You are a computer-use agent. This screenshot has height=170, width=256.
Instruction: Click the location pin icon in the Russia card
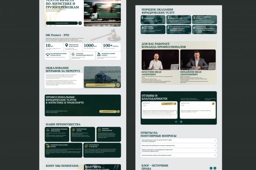[x=66, y=45]
